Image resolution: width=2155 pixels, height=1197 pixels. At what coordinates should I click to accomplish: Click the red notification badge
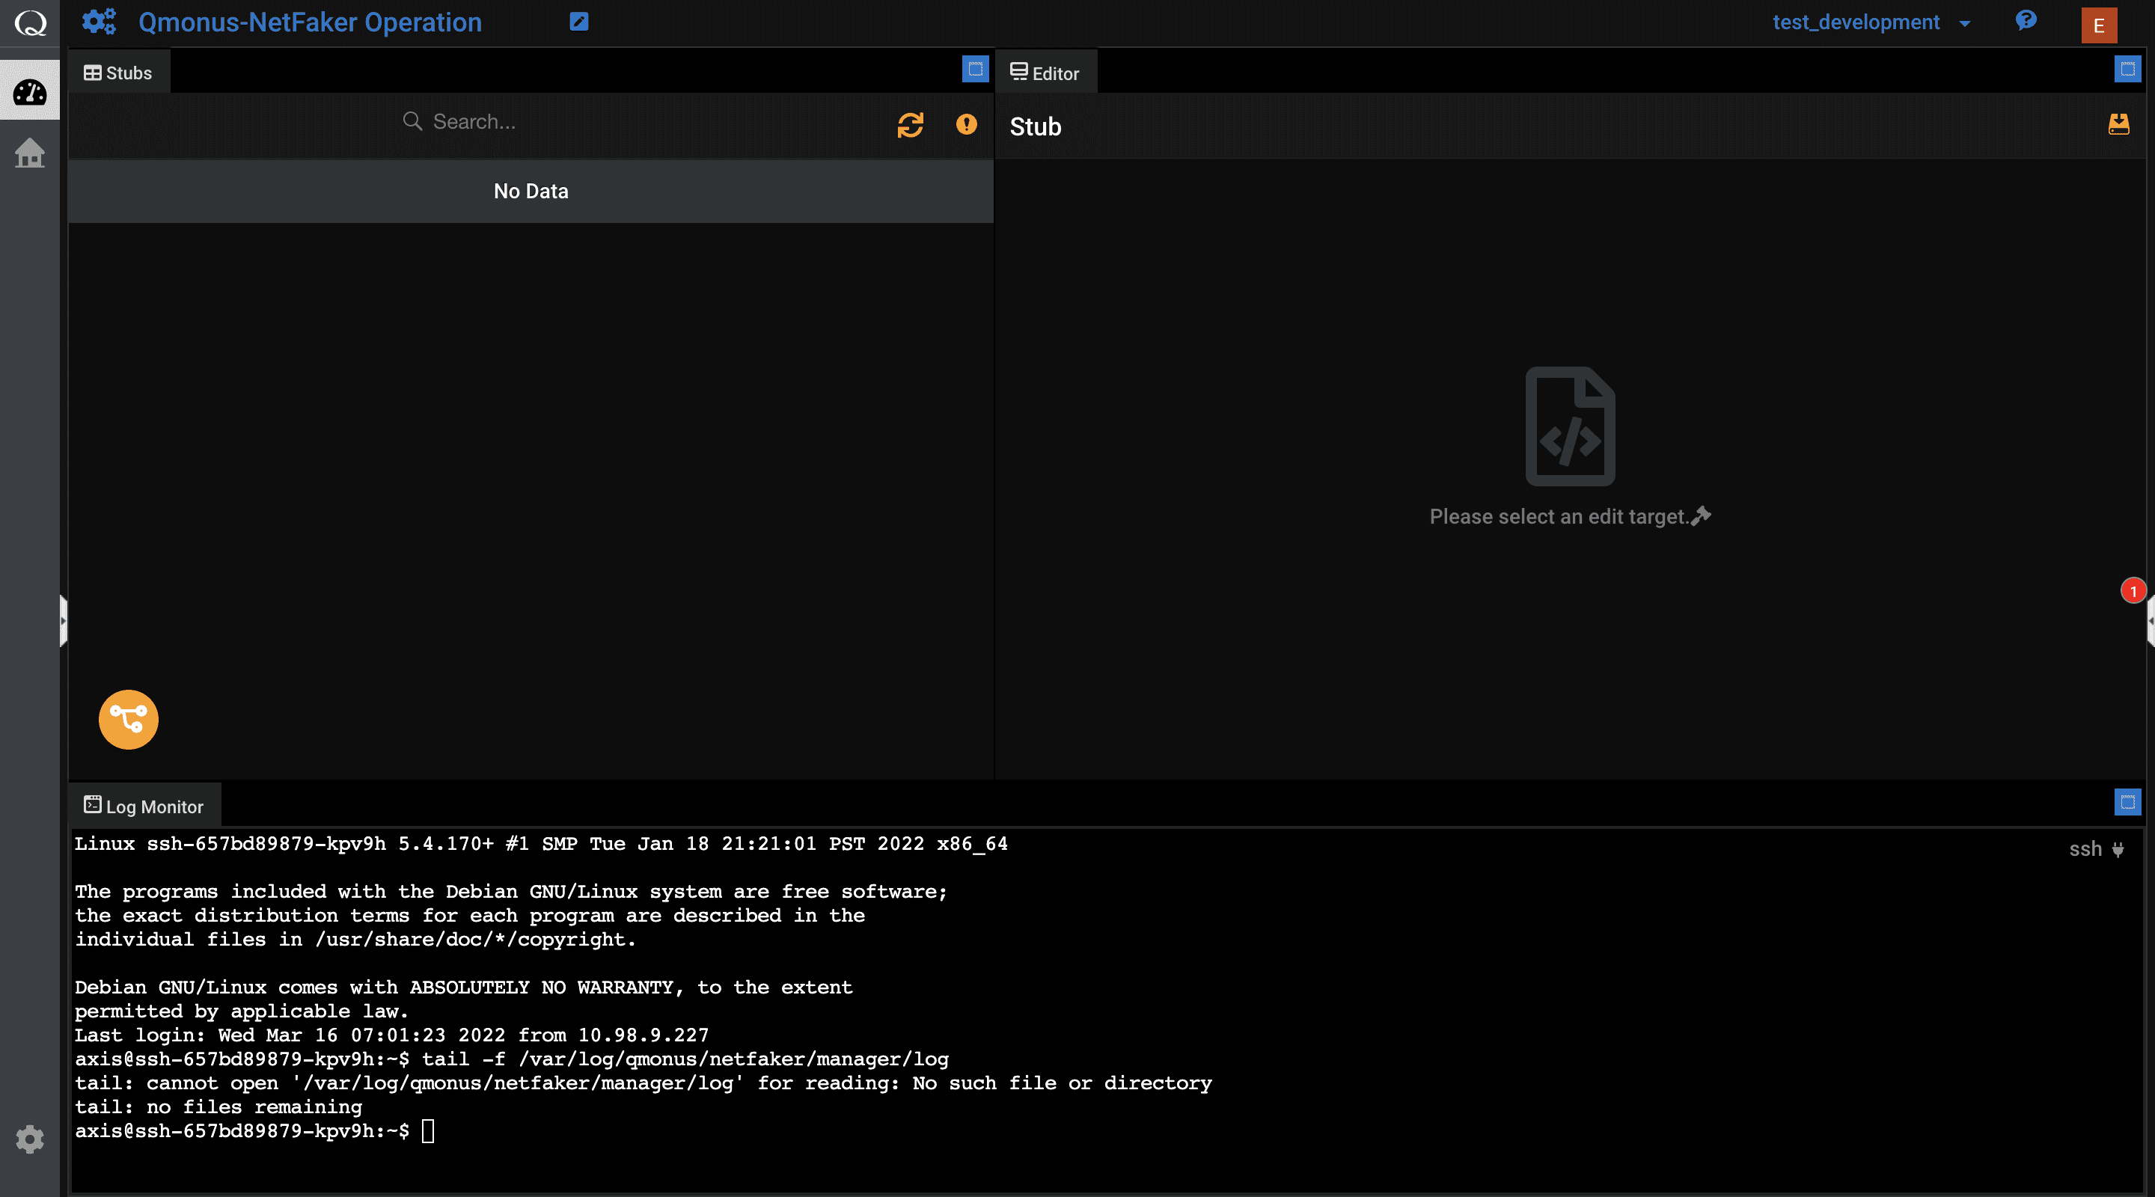(x=2133, y=590)
